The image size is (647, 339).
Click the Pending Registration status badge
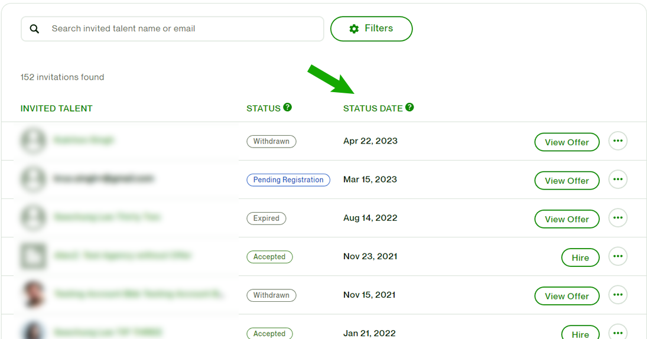tap(288, 180)
